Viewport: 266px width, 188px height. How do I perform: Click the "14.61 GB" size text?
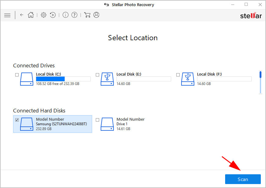click(x=124, y=129)
